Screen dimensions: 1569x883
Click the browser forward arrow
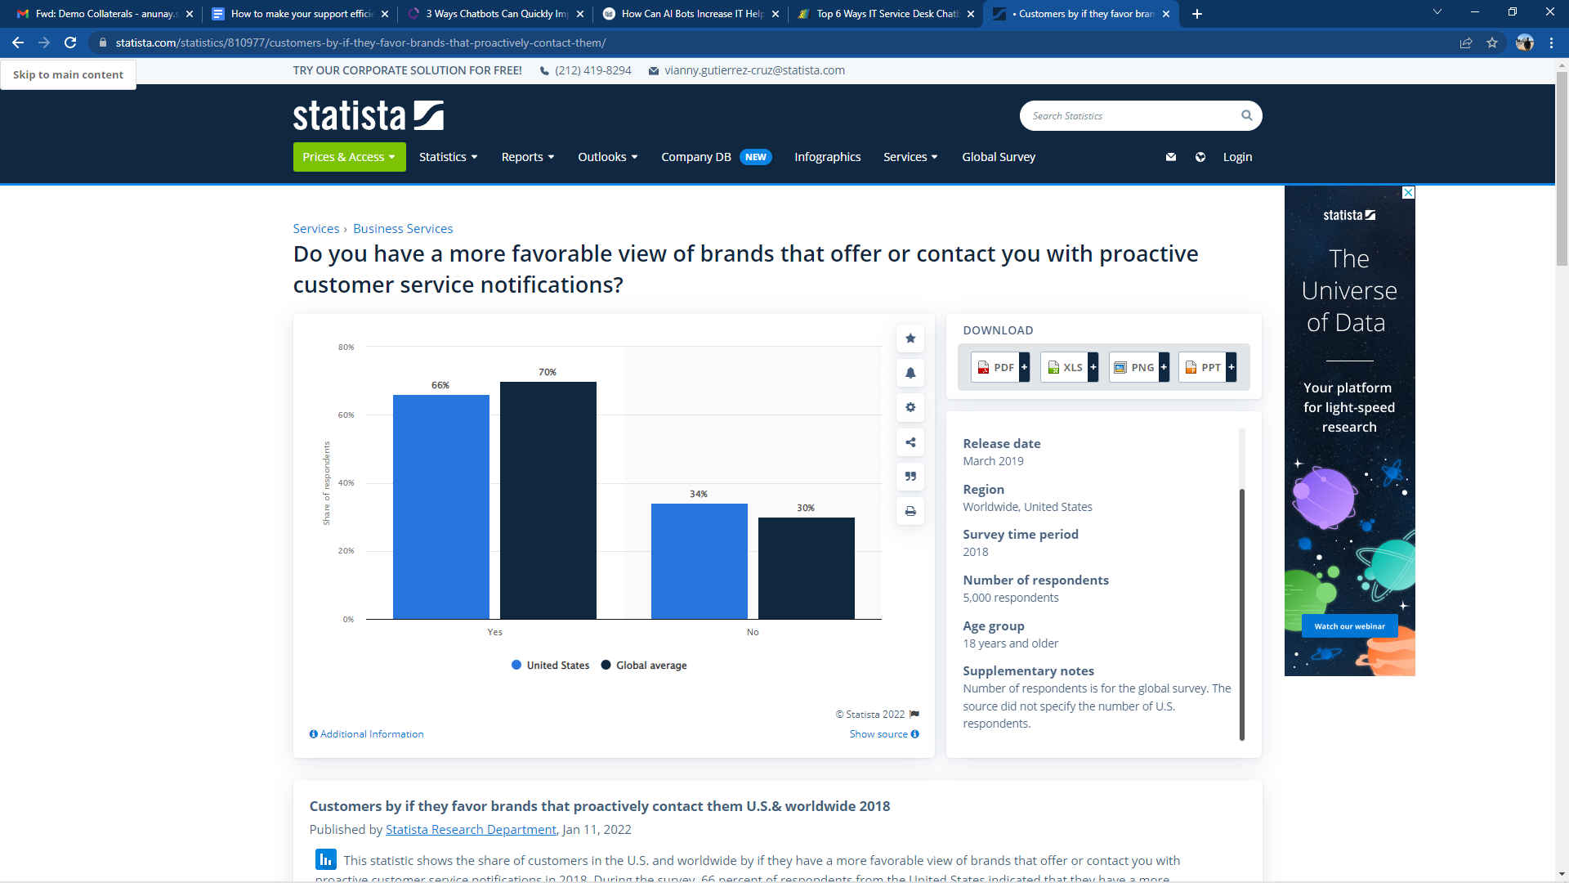pyautogui.click(x=44, y=43)
